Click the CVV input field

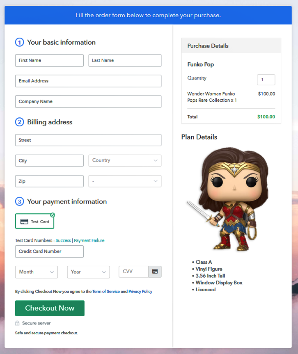[x=133, y=272]
